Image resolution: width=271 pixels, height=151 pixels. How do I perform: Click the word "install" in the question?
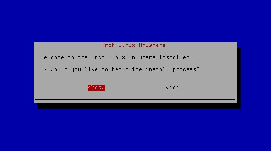[x=157, y=69]
